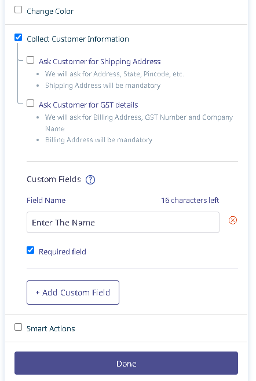
Task: Tick Ask Customer for GST details checkbox
Action: tap(31, 103)
